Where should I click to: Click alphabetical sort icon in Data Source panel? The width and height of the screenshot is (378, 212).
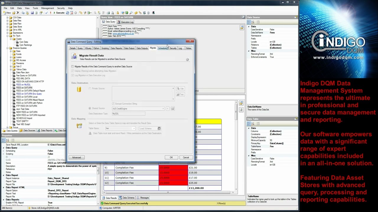click(x=253, y=22)
